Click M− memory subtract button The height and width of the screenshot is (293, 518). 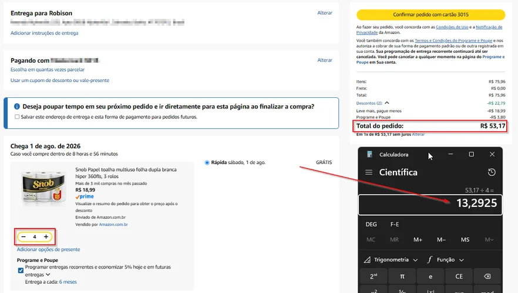pyautogui.click(x=442, y=240)
